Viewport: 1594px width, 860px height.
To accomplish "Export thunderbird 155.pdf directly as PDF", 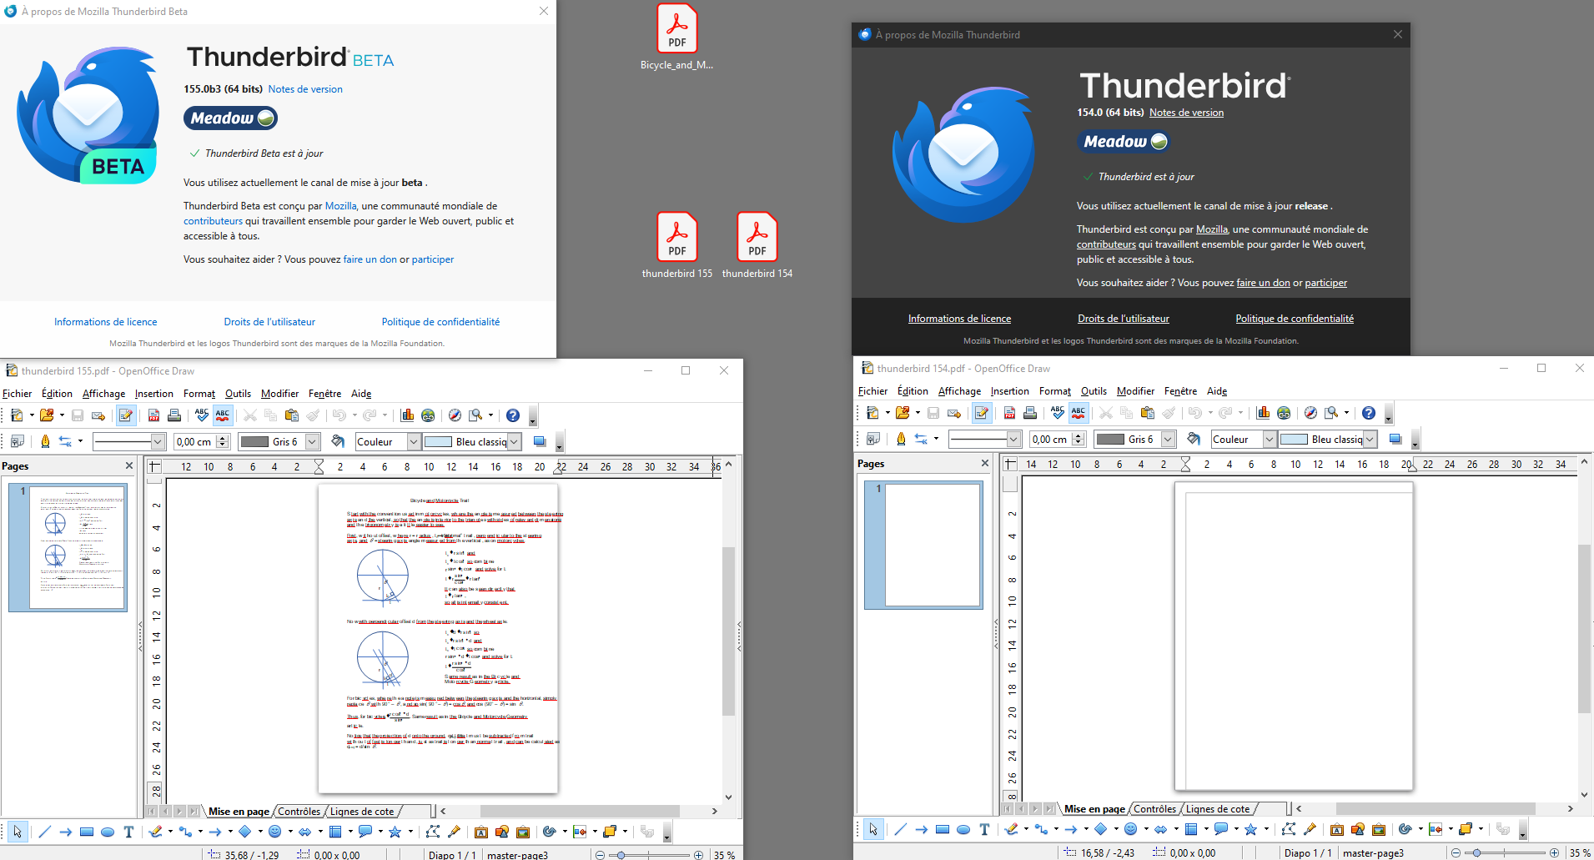I will 153,415.
